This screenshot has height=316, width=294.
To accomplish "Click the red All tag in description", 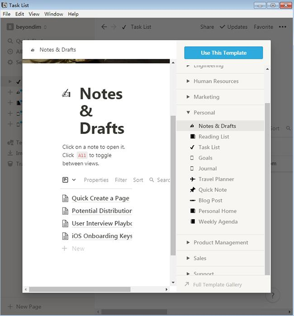I will pyautogui.click(x=82, y=155).
